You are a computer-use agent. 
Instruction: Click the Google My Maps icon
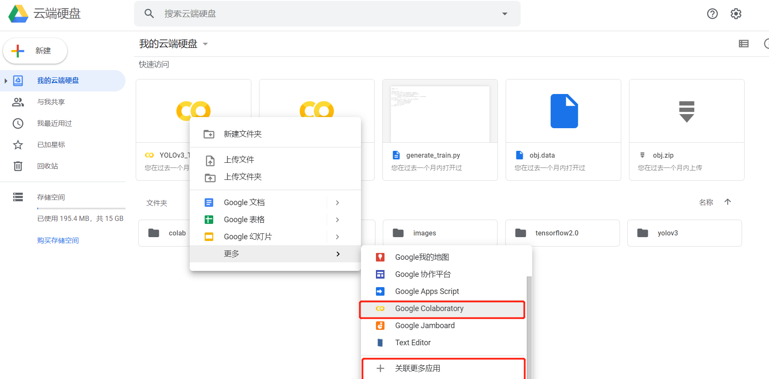tap(380, 257)
